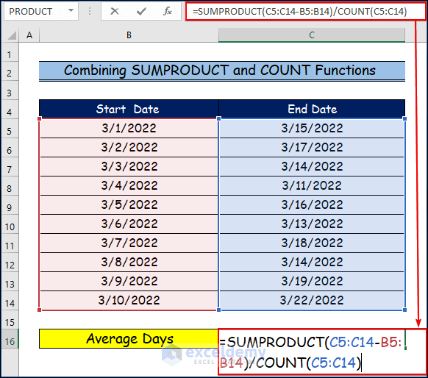
Task: Select start date cell 3/1/2022
Action: coord(129,128)
